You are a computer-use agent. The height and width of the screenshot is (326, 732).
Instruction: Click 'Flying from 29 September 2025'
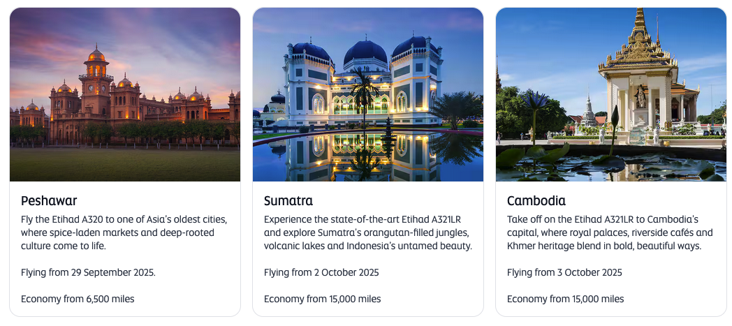(x=88, y=272)
